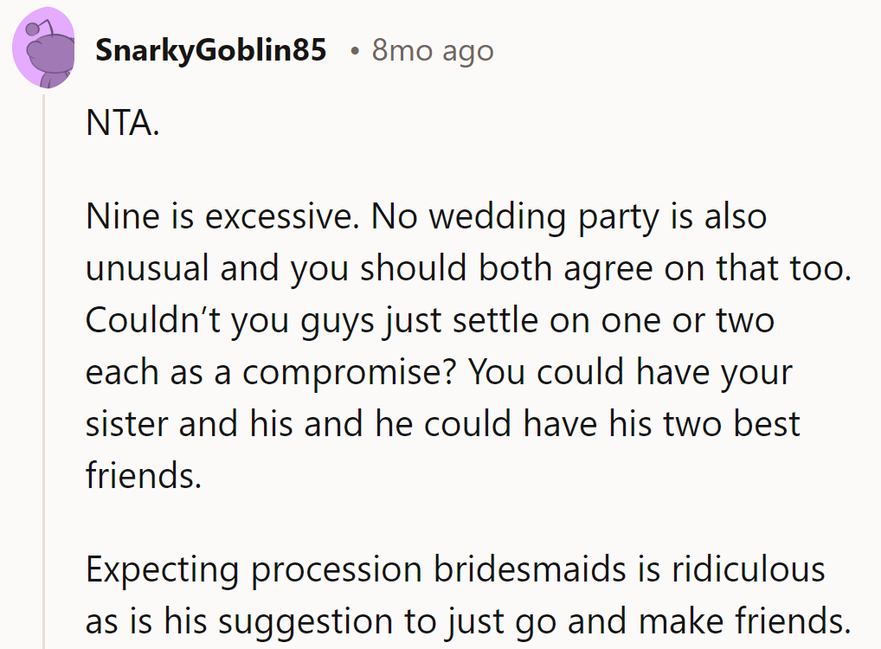The height and width of the screenshot is (649, 881).
Task: Click the "NTA." verdict text
Action: [x=123, y=125]
